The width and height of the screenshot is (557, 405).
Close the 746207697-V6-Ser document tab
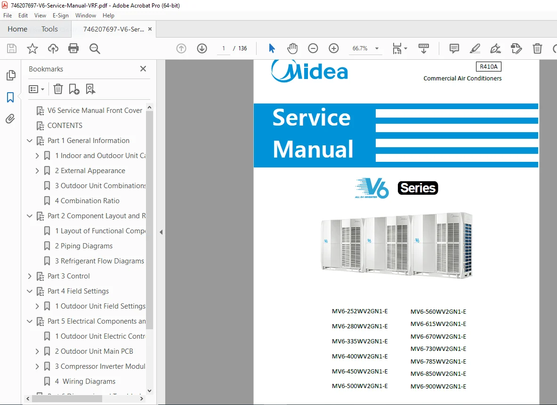(150, 29)
